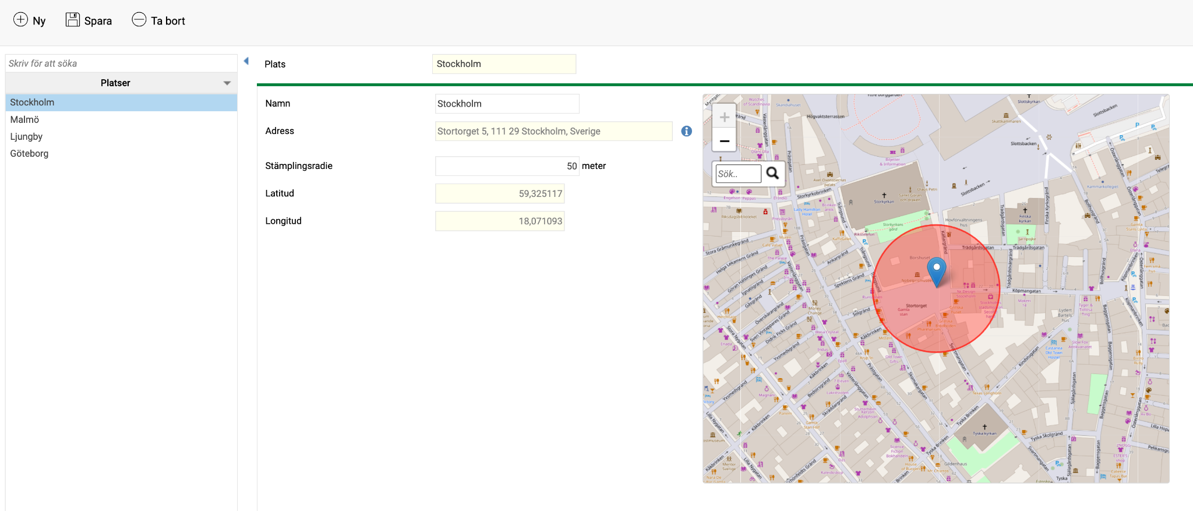Viewport: 1193px width, 511px height.
Task: Click the Ny button label
Action: [x=39, y=21]
